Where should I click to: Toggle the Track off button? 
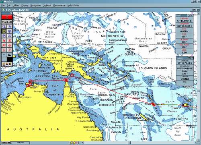(x=7, y=22)
